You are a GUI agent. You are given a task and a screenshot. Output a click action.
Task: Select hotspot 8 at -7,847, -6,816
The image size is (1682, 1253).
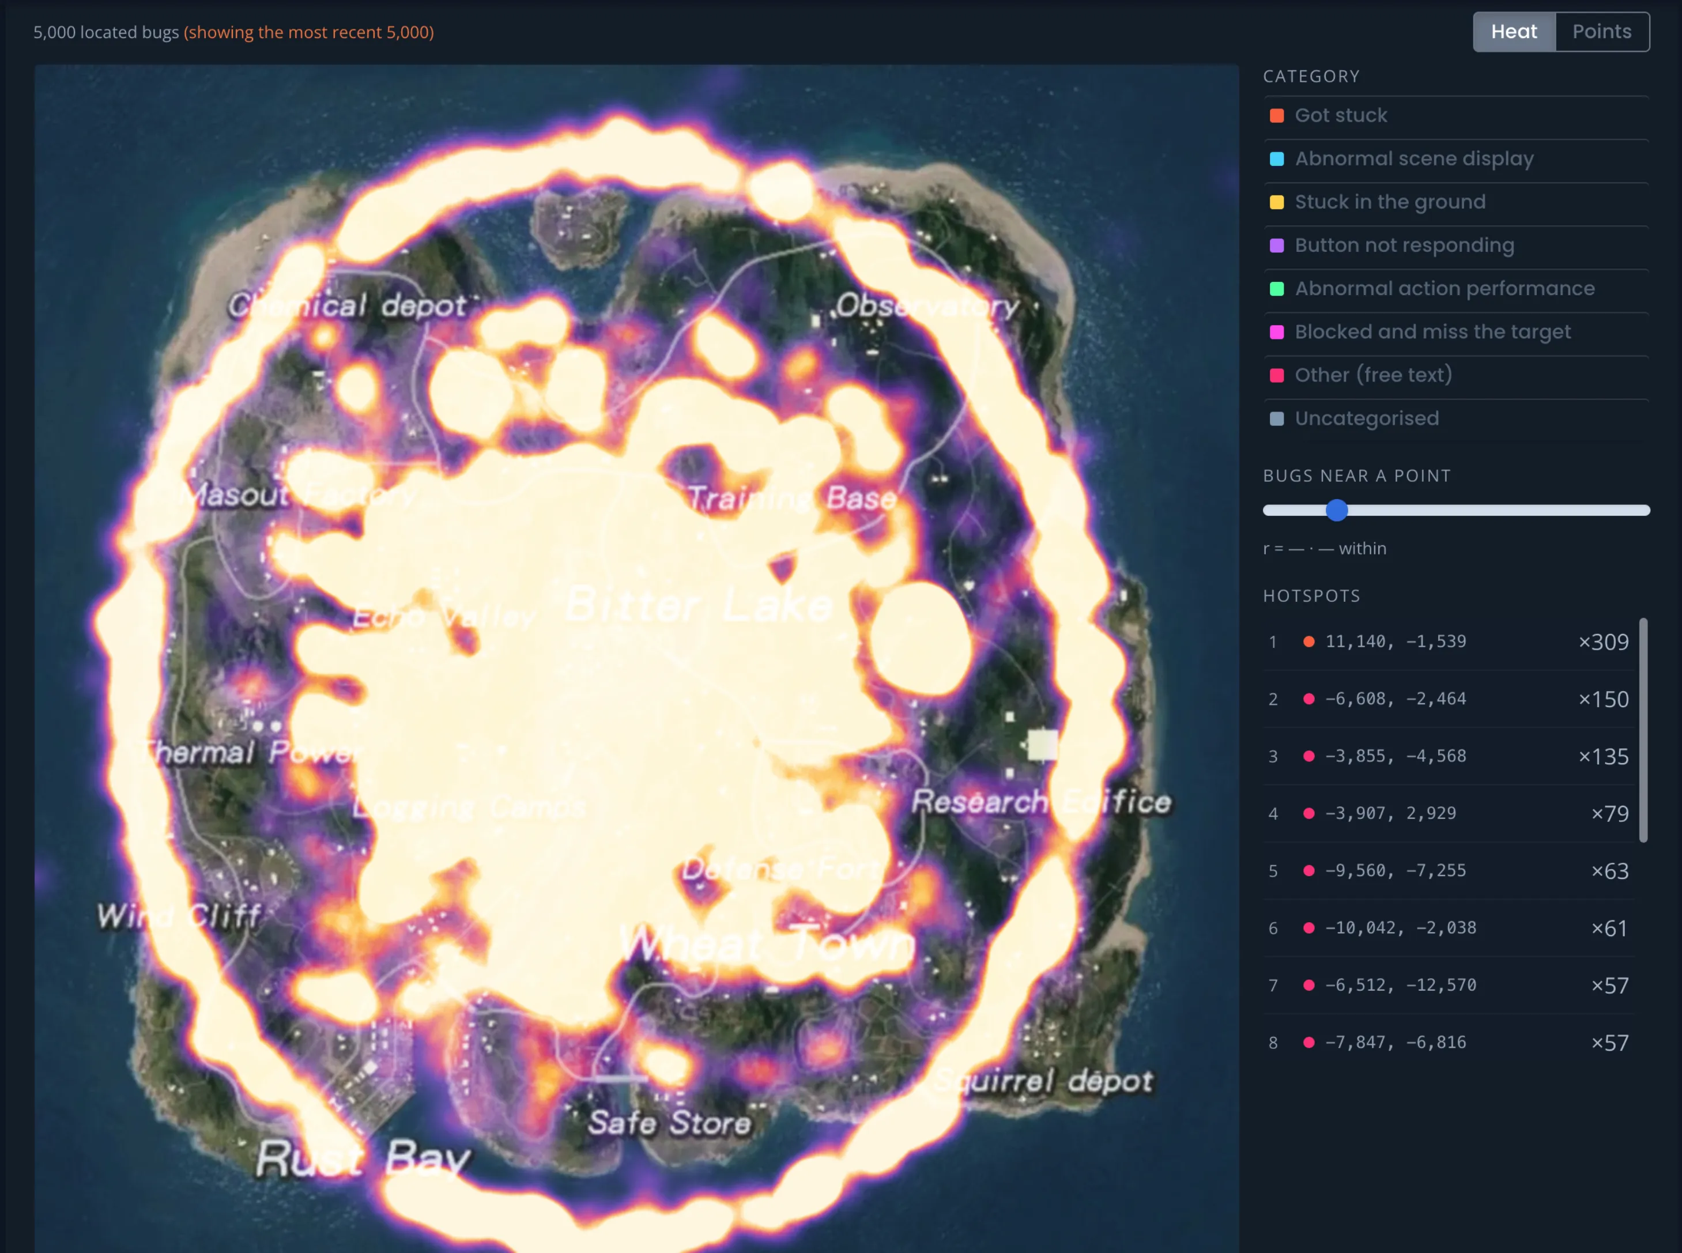click(1449, 1043)
